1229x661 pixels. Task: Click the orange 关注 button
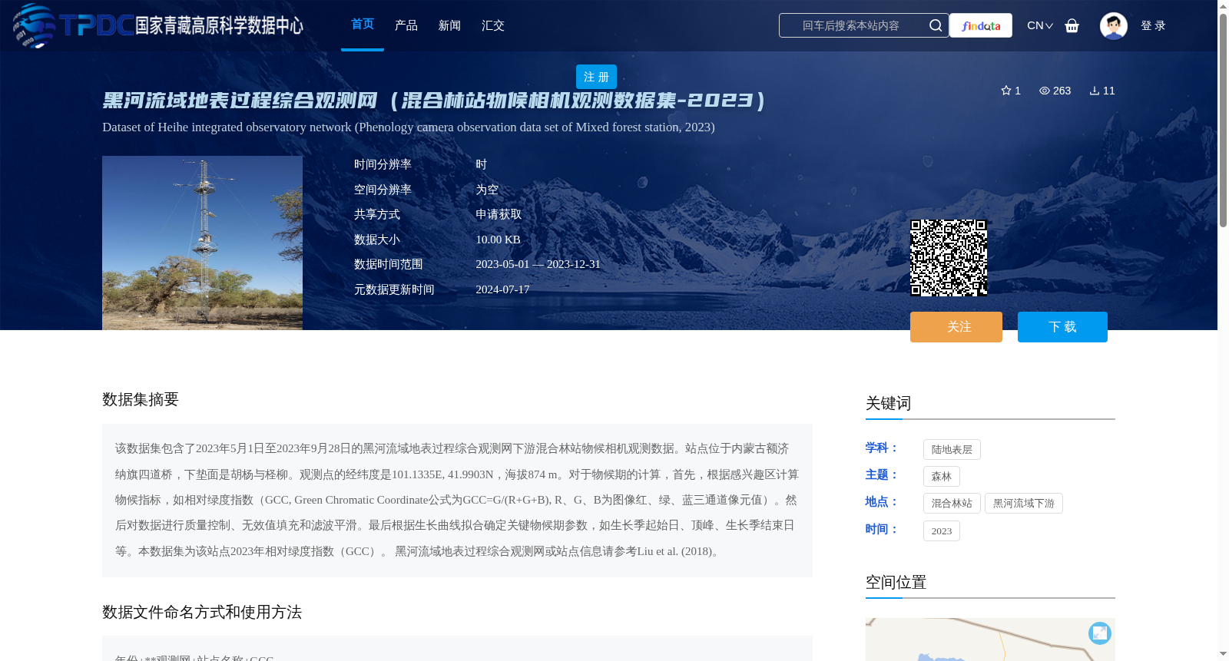click(956, 327)
